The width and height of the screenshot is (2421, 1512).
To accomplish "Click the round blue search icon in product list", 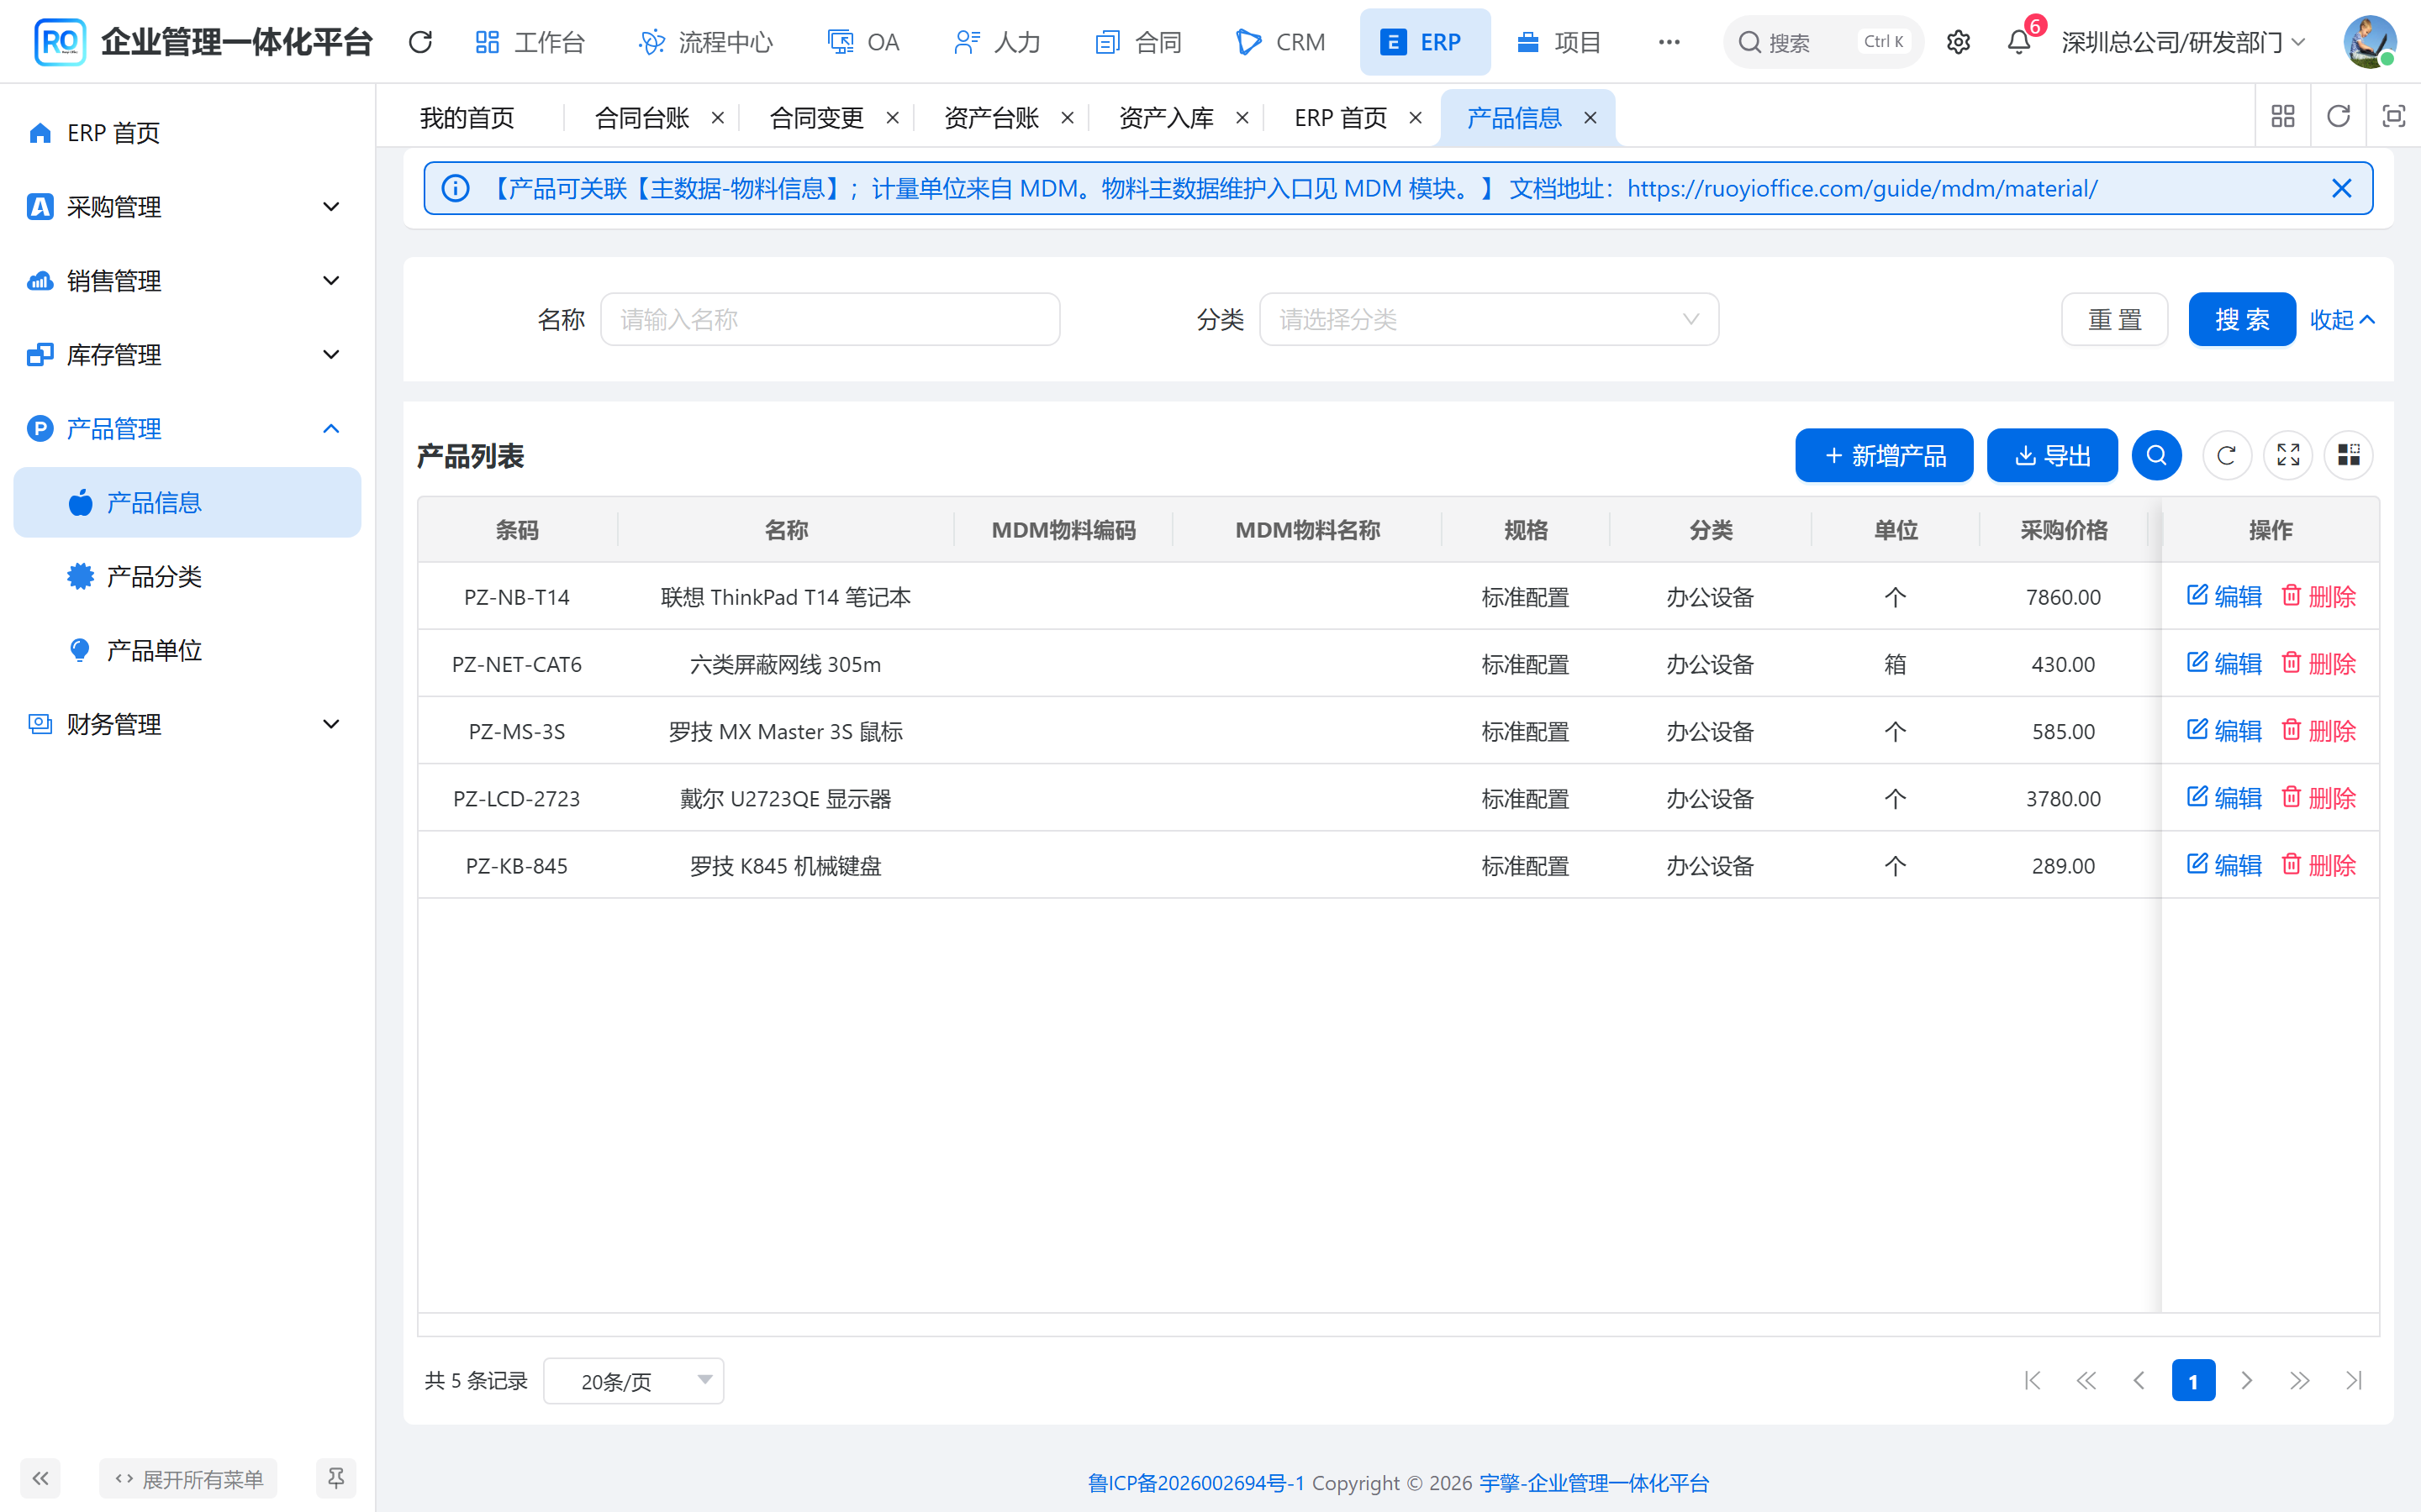I will [x=2156, y=456].
